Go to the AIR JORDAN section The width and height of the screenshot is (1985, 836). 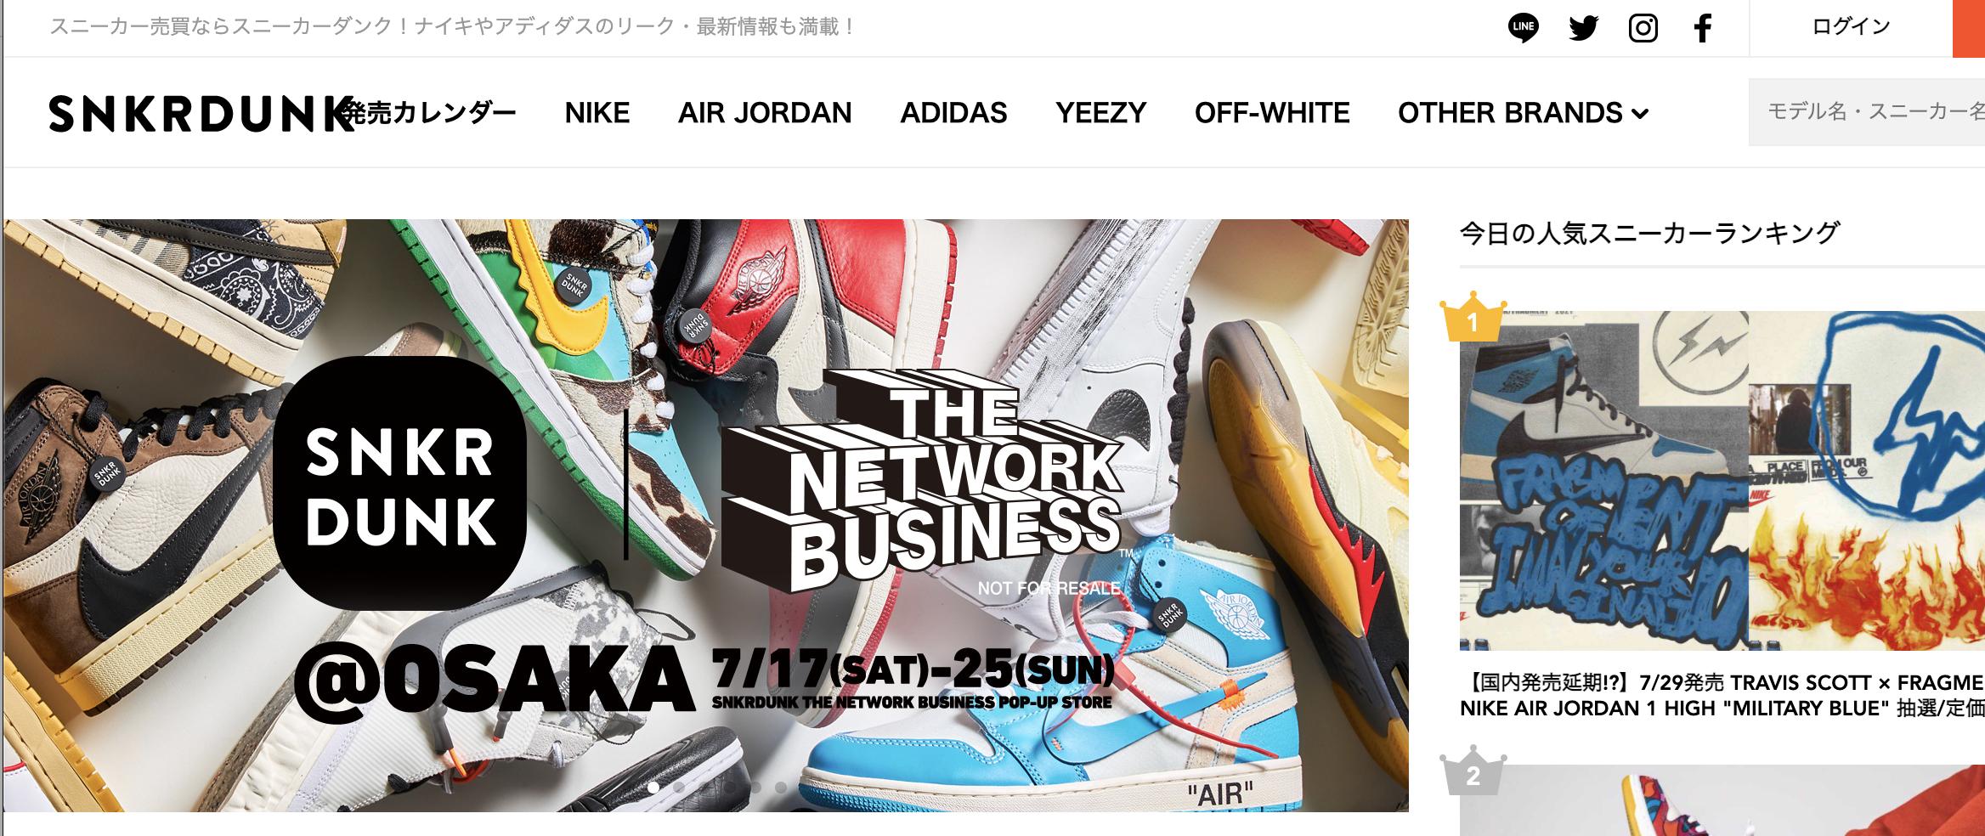765,113
